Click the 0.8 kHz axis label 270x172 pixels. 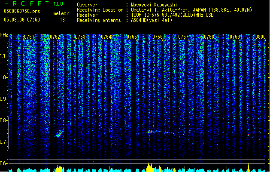click(3, 120)
